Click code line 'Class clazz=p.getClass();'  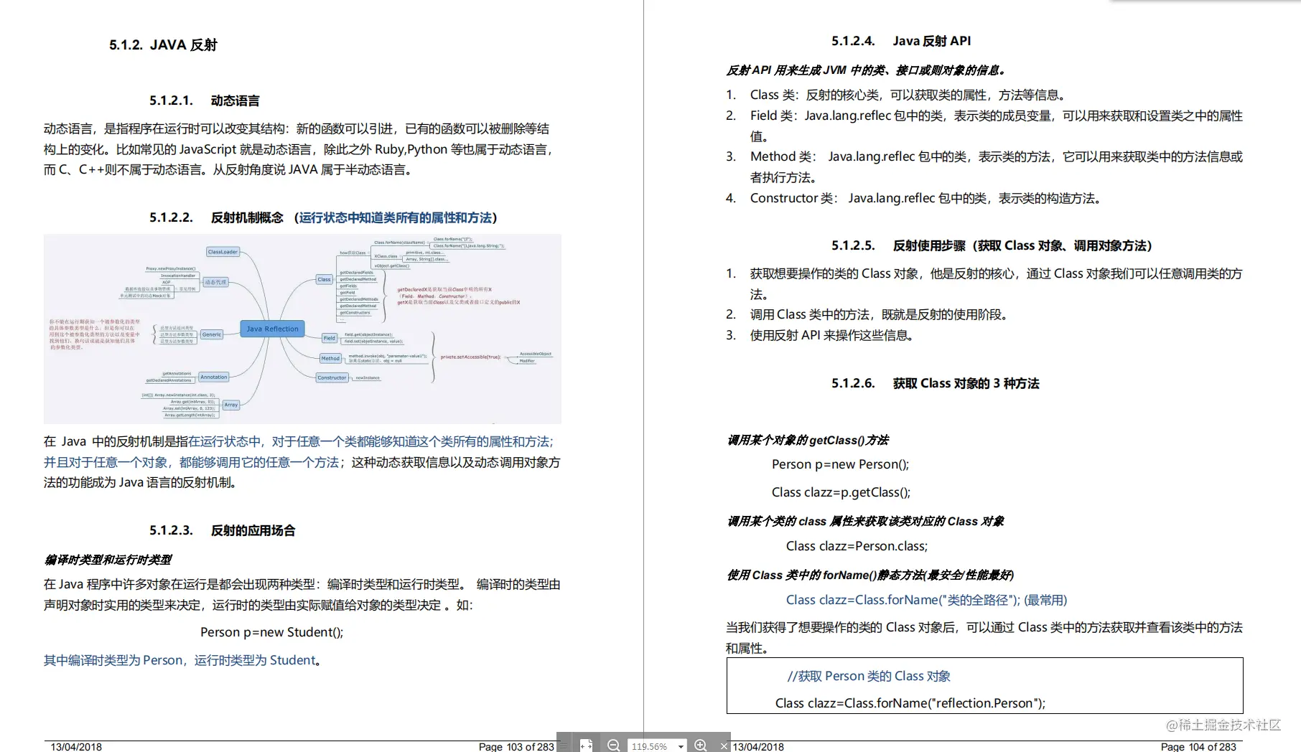click(841, 492)
